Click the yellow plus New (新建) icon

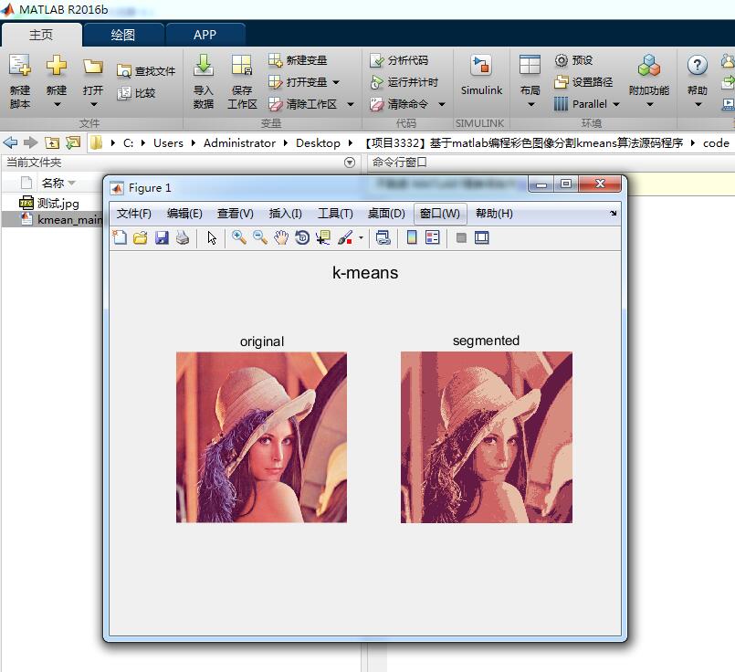coord(57,65)
